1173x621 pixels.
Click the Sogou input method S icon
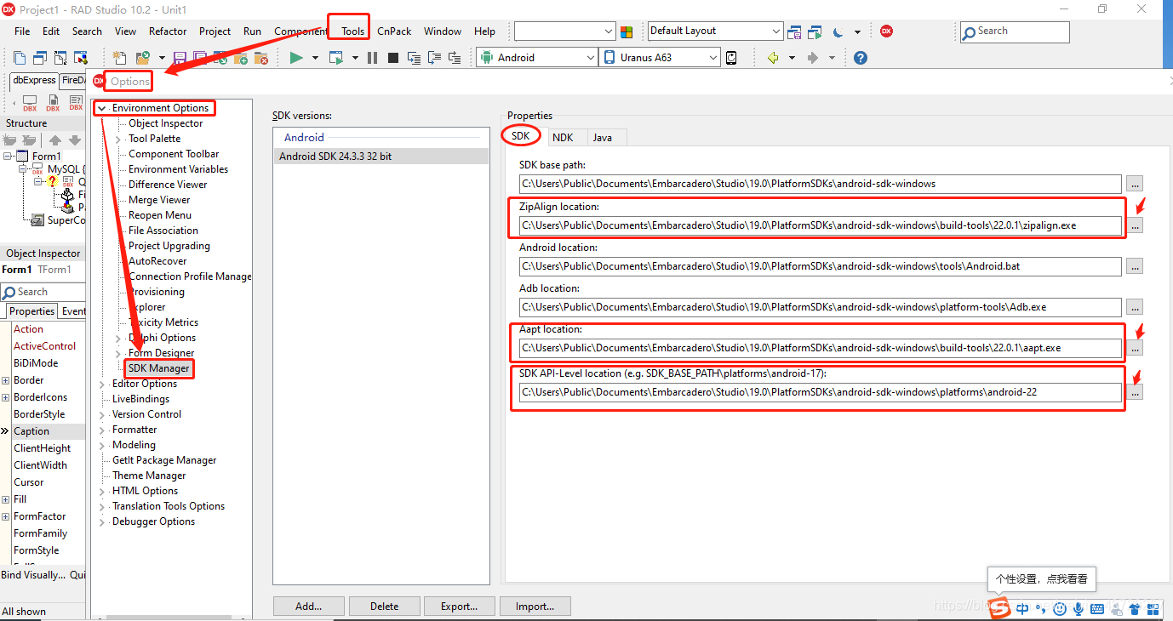click(x=998, y=607)
